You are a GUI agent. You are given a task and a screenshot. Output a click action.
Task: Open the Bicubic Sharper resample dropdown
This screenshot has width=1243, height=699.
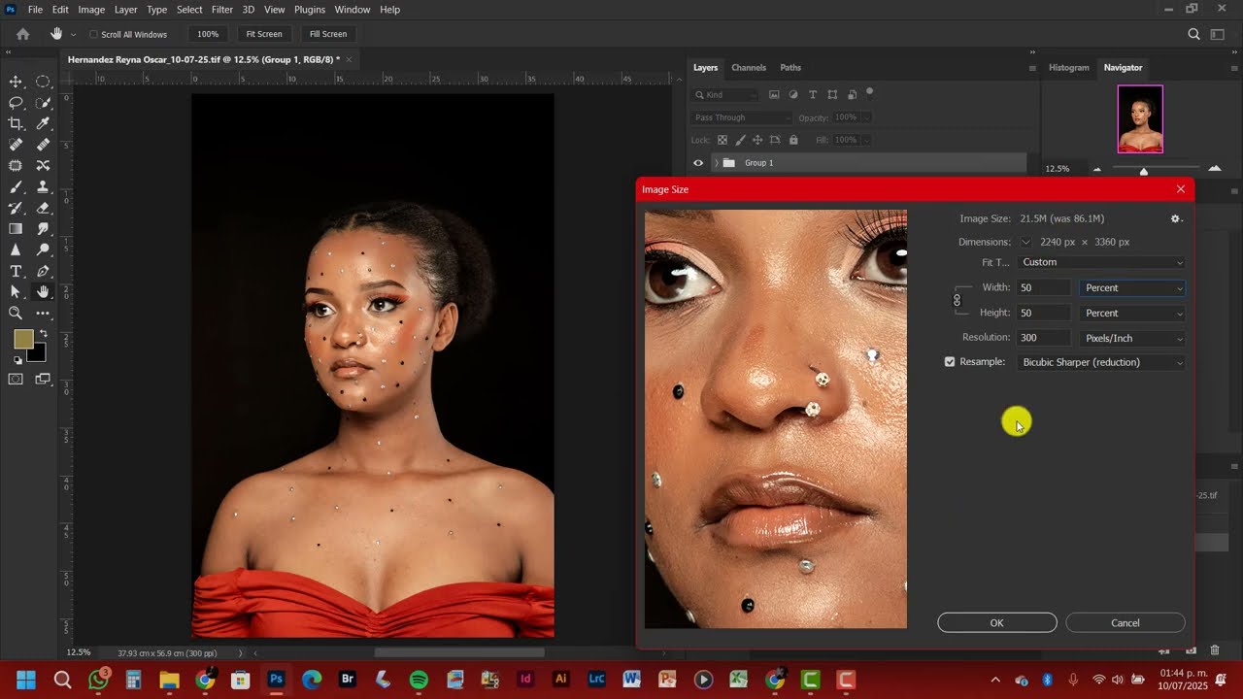pos(1102,362)
